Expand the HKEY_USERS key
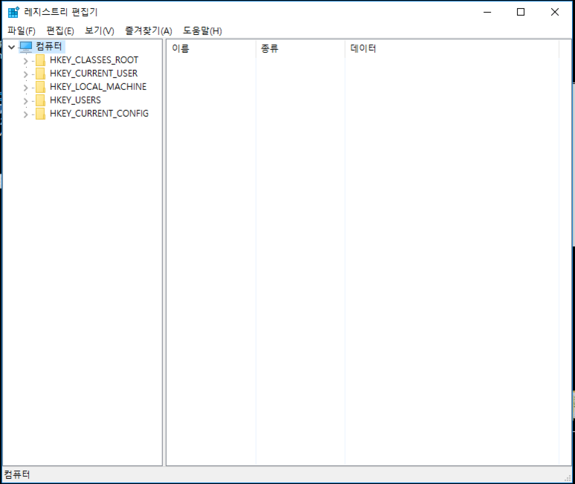This screenshot has width=575, height=484. [25, 101]
